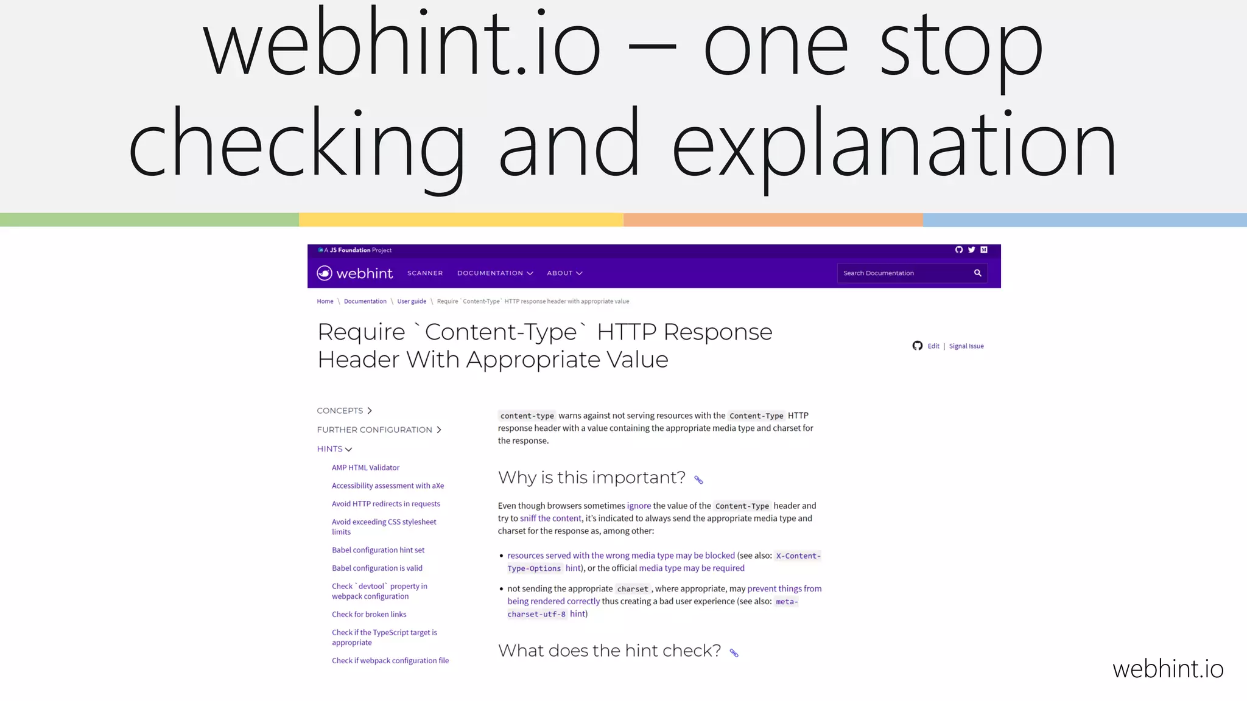Open Avoid exceeding CSS stylesheet limits hint
1247x701 pixels.
pyautogui.click(x=384, y=527)
